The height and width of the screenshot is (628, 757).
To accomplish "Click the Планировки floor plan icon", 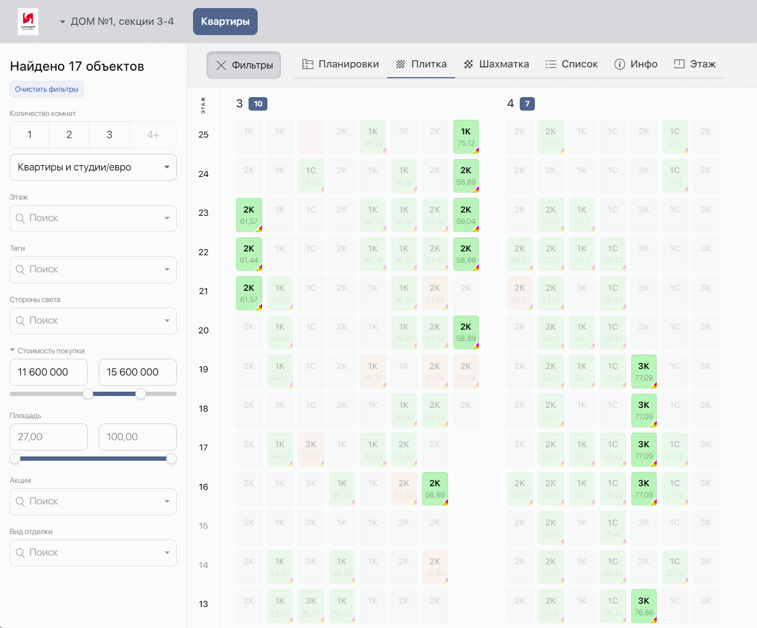I will [308, 64].
